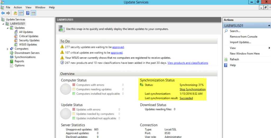The image size is (271, 138).
Task: Expand the Computers tree node
Action: click(x=8, y=49)
